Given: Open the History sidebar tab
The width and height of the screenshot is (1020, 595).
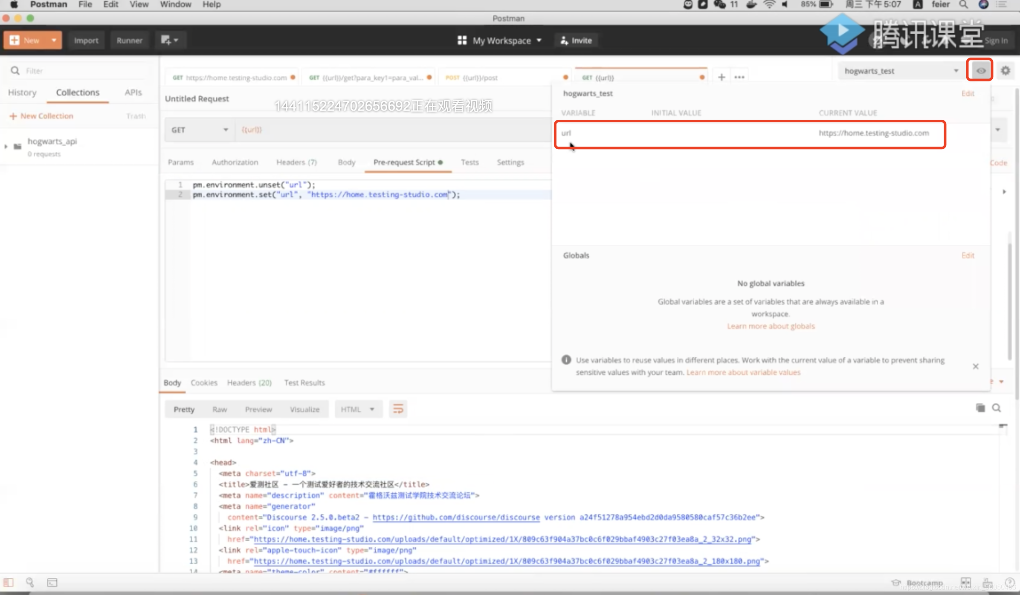Looking at the screenshot, I should [x=22, y=92].
